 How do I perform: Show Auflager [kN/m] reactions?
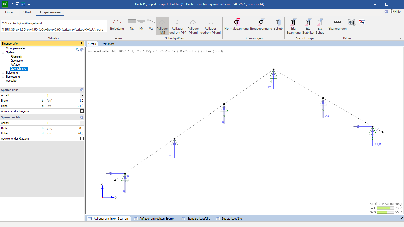coord(193,26)
